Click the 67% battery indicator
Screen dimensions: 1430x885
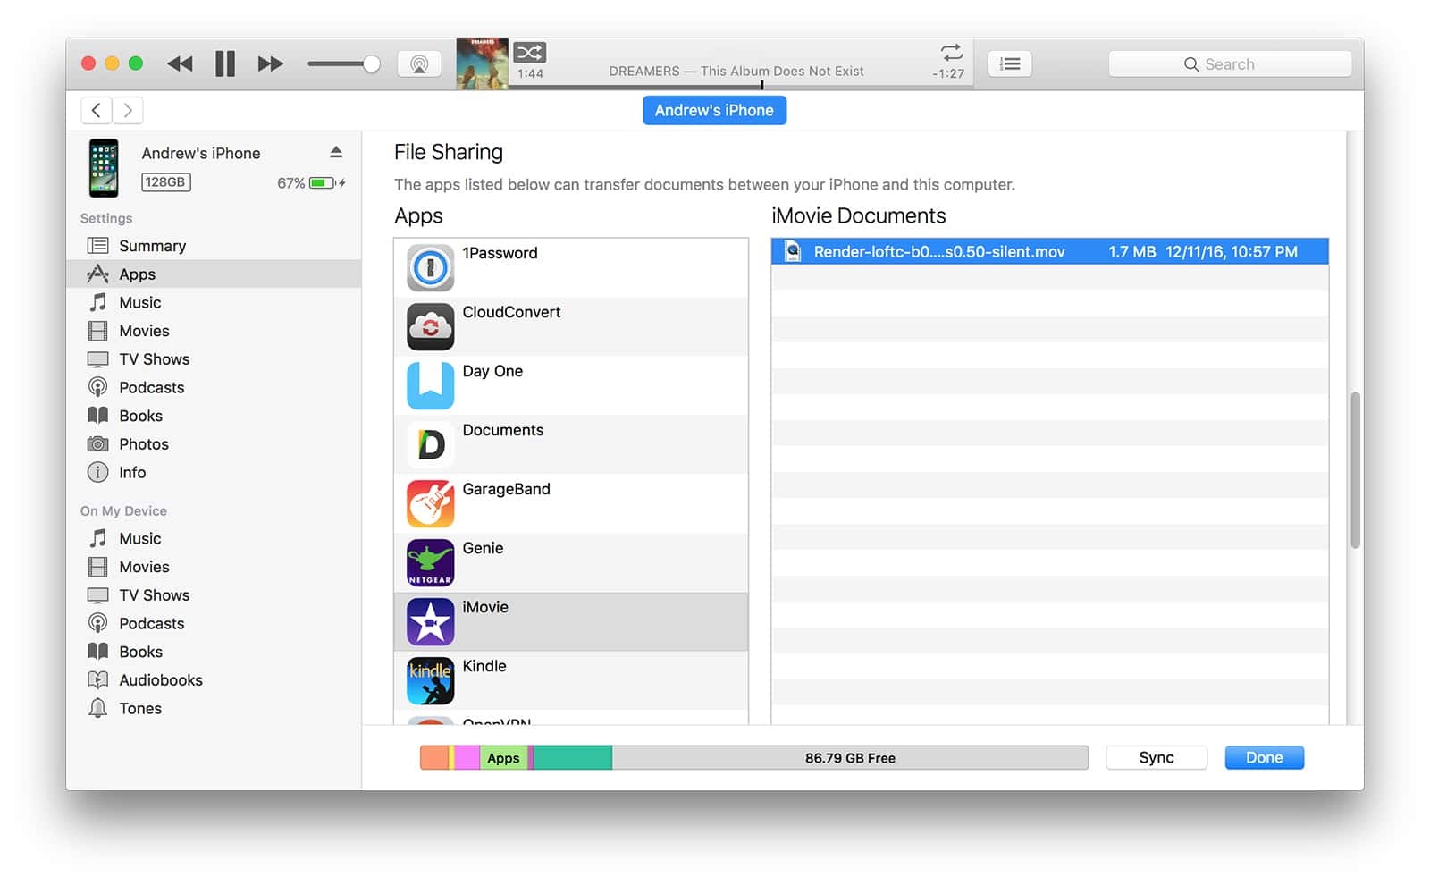point(310,183)
